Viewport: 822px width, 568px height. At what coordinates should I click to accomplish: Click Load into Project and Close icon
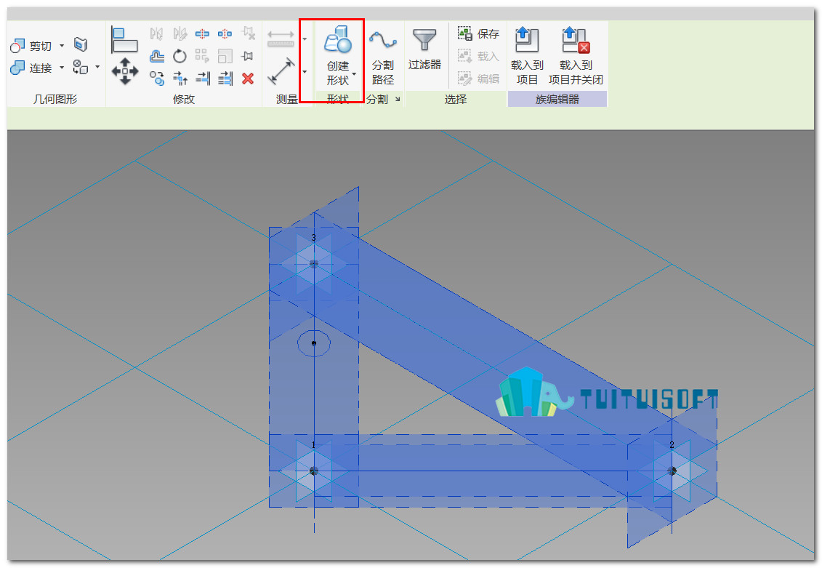tap(576, 55)
